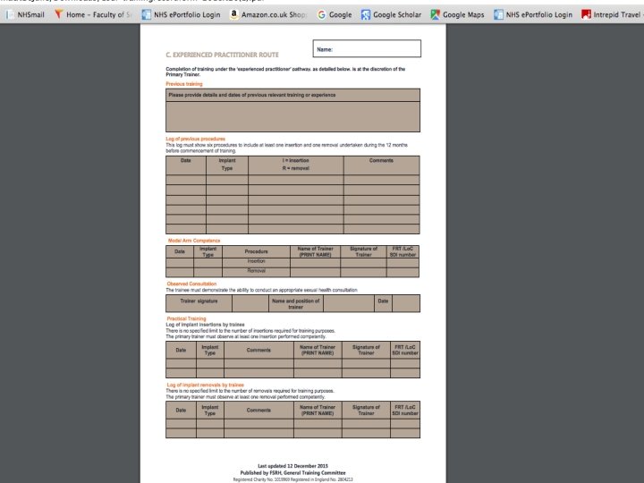Select the 'Log of previous procedures' heading
The width and height of the screenshot is (644, 483).
[196, 139]
